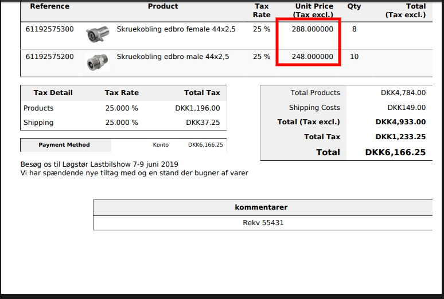Image resolution: width=444 pixels, height=299 pixels.
Task: Click product name Skruekobling edbro female 44x2,5
Action: [176, 29]
